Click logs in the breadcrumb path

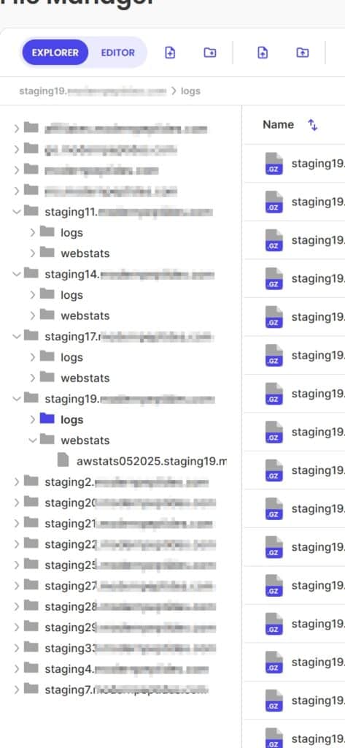pos(190,91)
